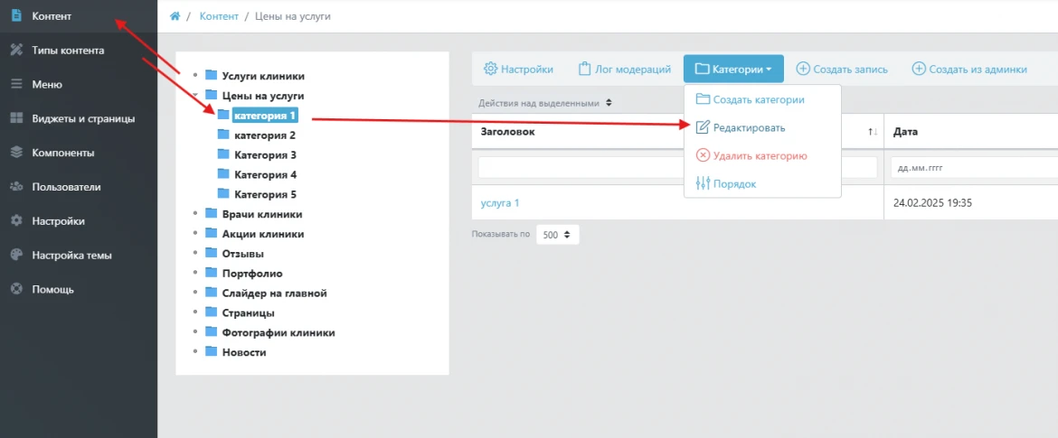Open Помощь in sidebar
The image size is (1058, 438).
click(x=52, y=289)
